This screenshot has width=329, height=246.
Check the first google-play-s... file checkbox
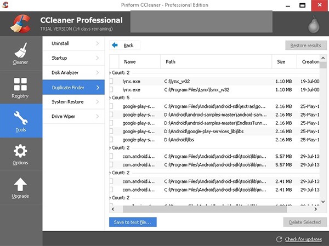[x=112, y=106]
